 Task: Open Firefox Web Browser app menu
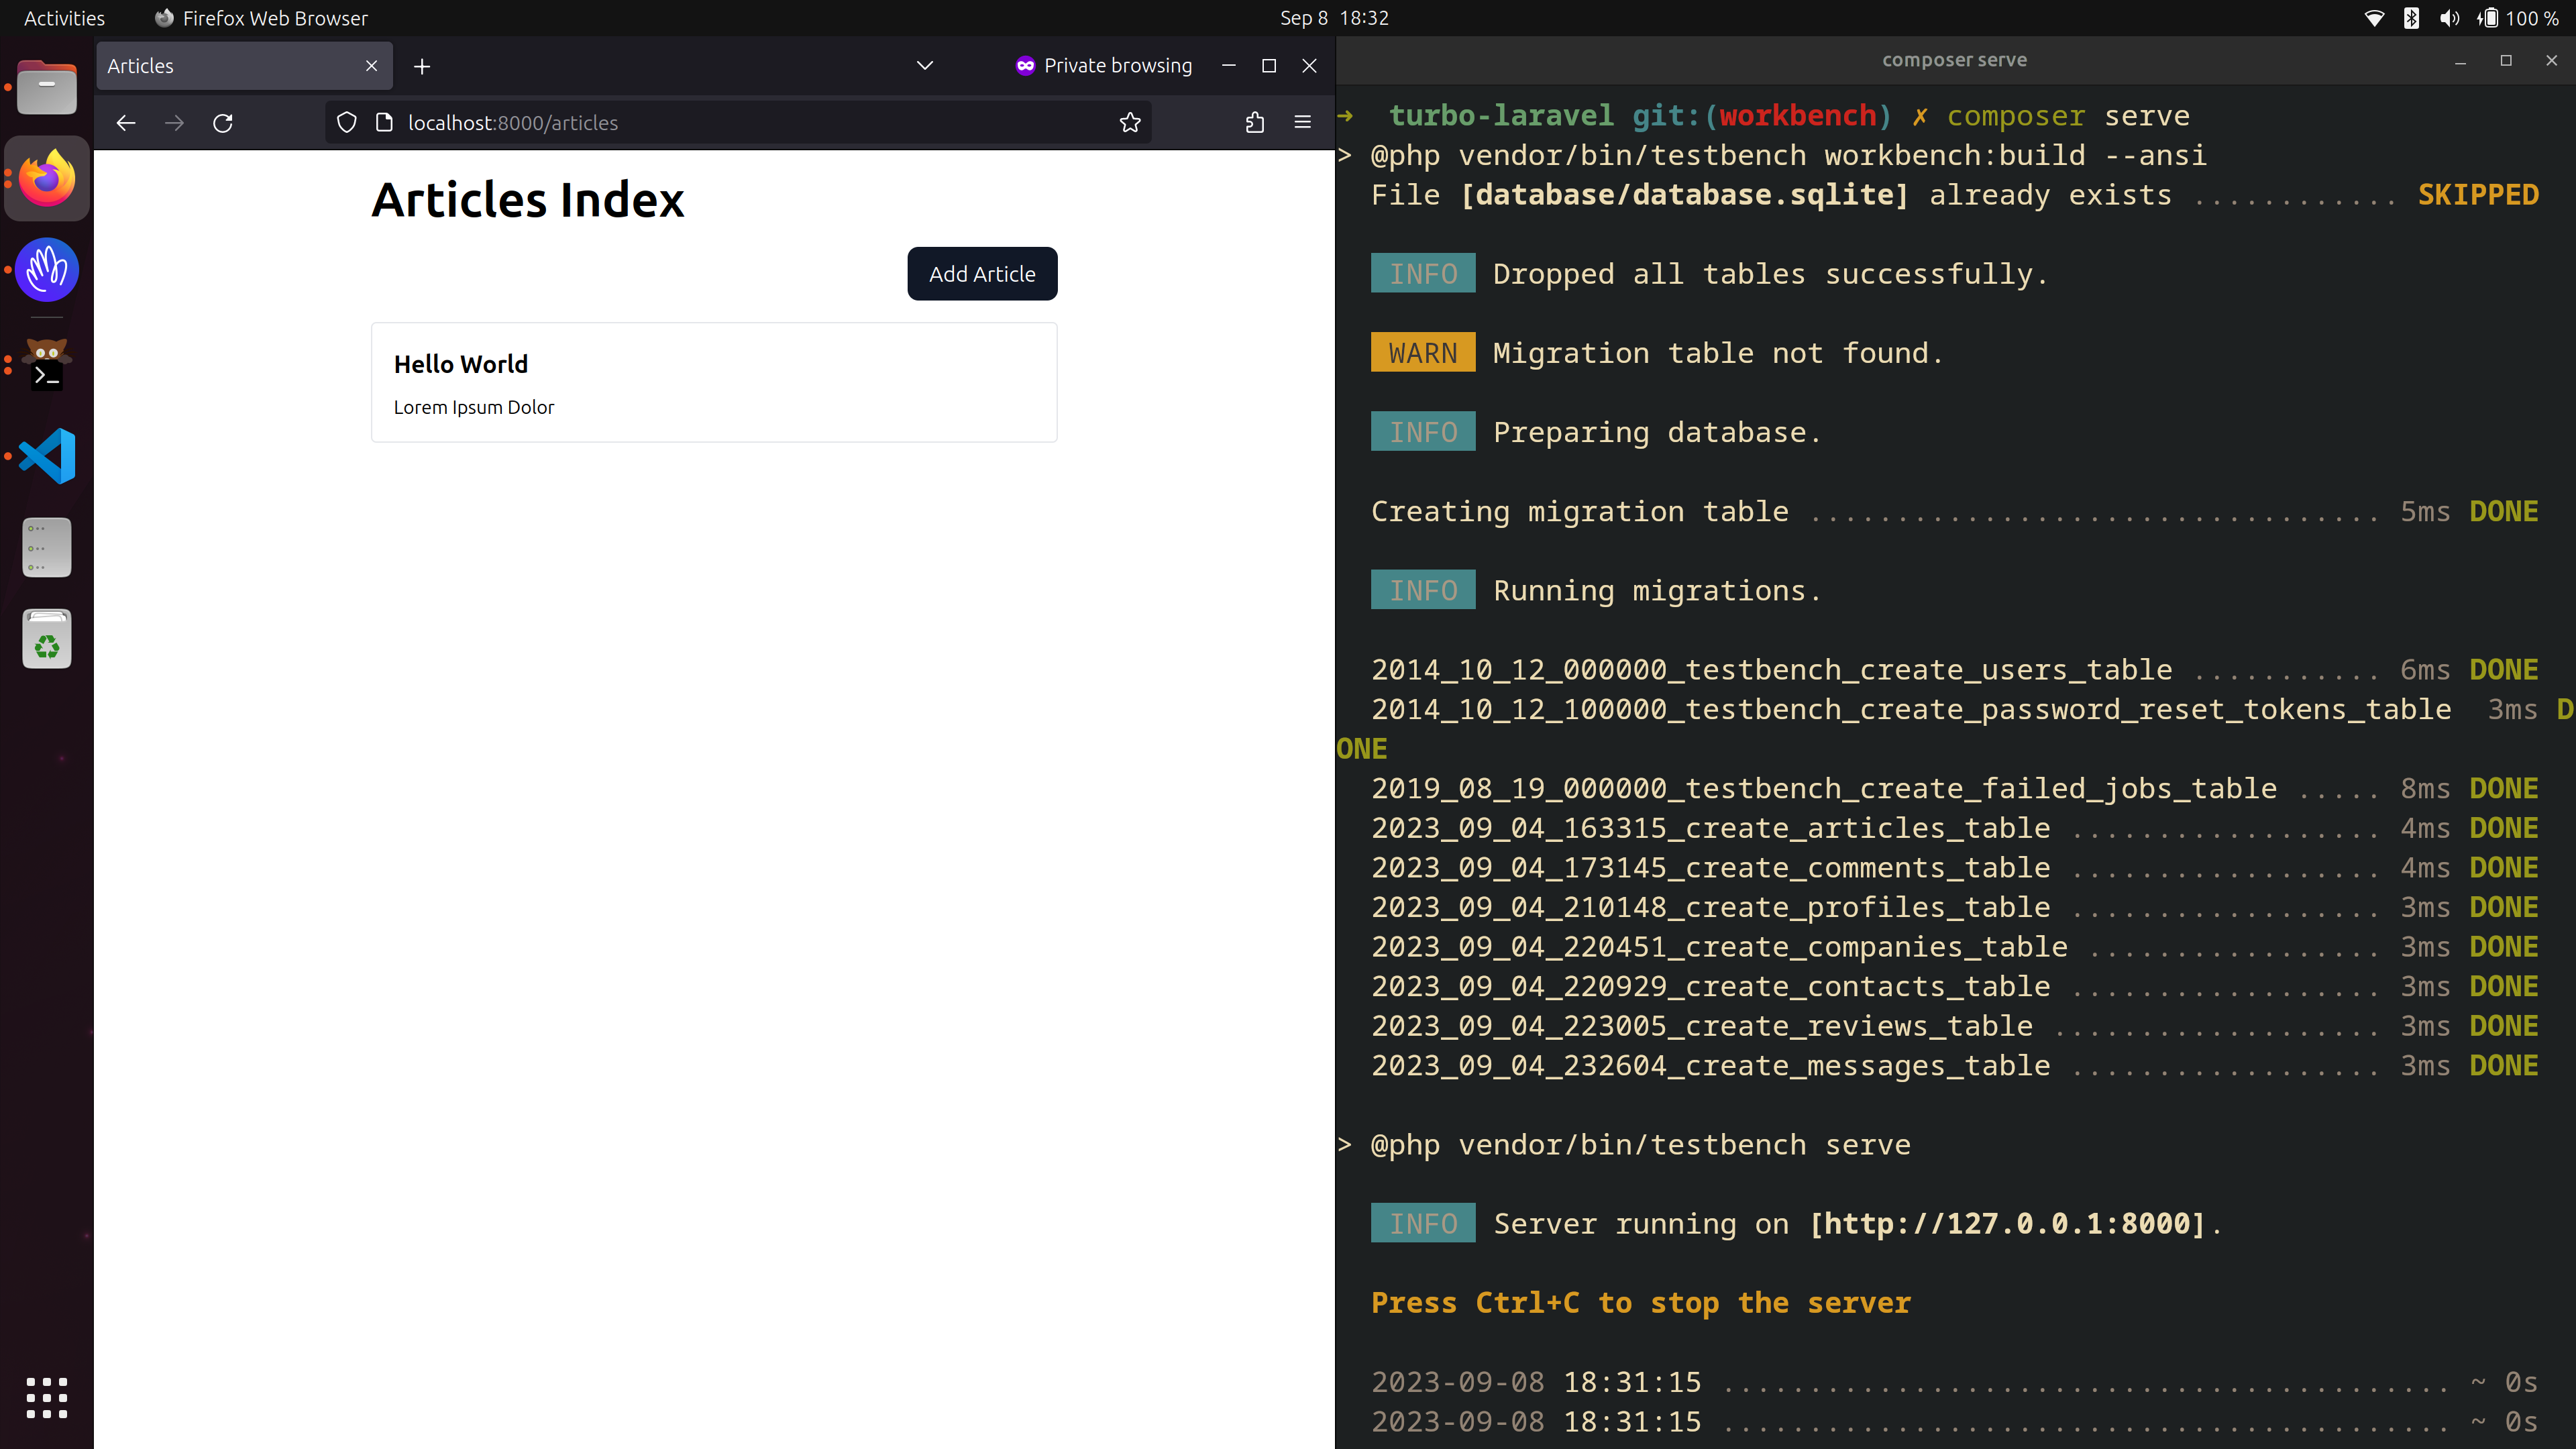[x=262, y=18]
